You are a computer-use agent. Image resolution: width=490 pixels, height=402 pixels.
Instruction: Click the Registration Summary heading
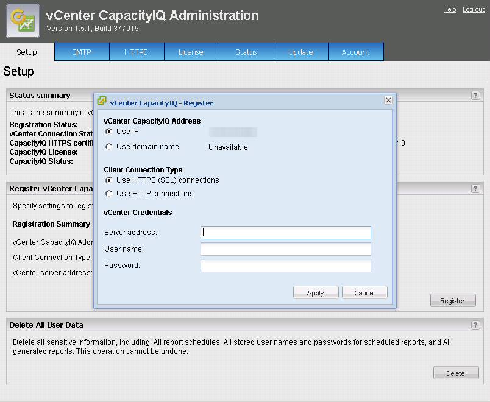pyautogui.click(x=51, y=224)
